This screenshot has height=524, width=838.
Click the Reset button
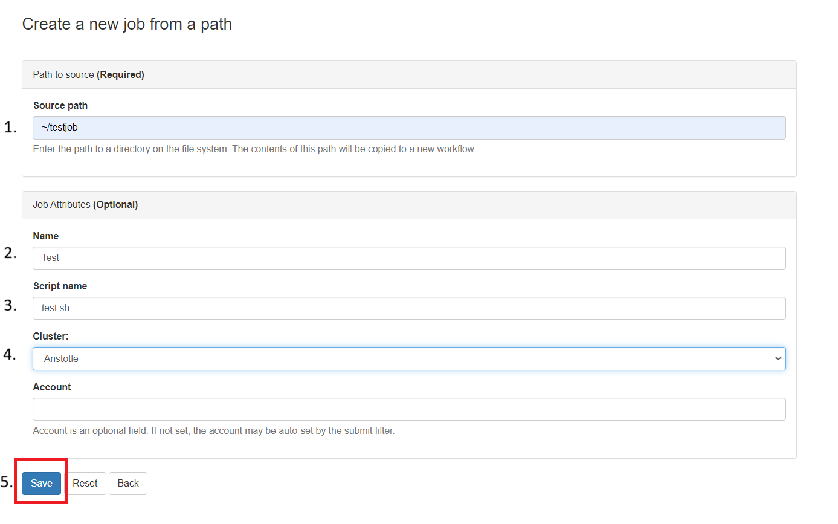click(x=85, y=484)
